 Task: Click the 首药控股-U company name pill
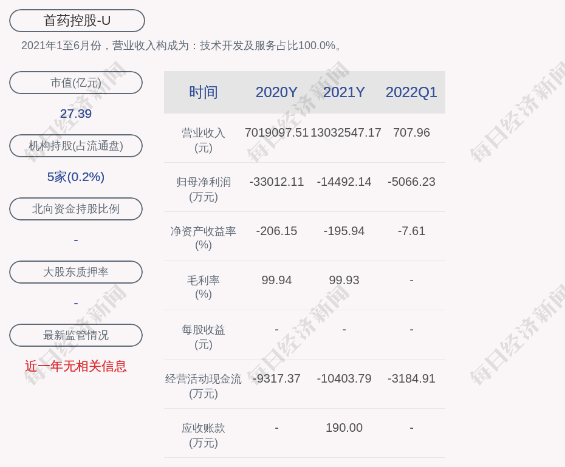pos(77,21)
